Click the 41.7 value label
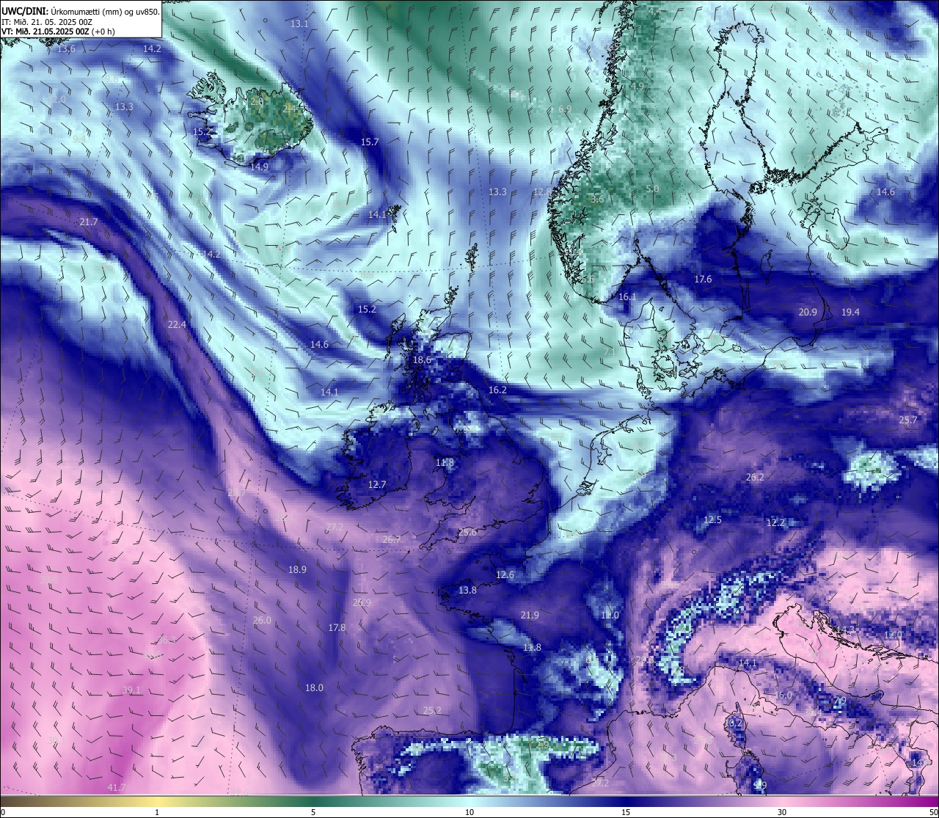This screenshot has width=939, height=818. pyautogui.click(x=116, y=787)
